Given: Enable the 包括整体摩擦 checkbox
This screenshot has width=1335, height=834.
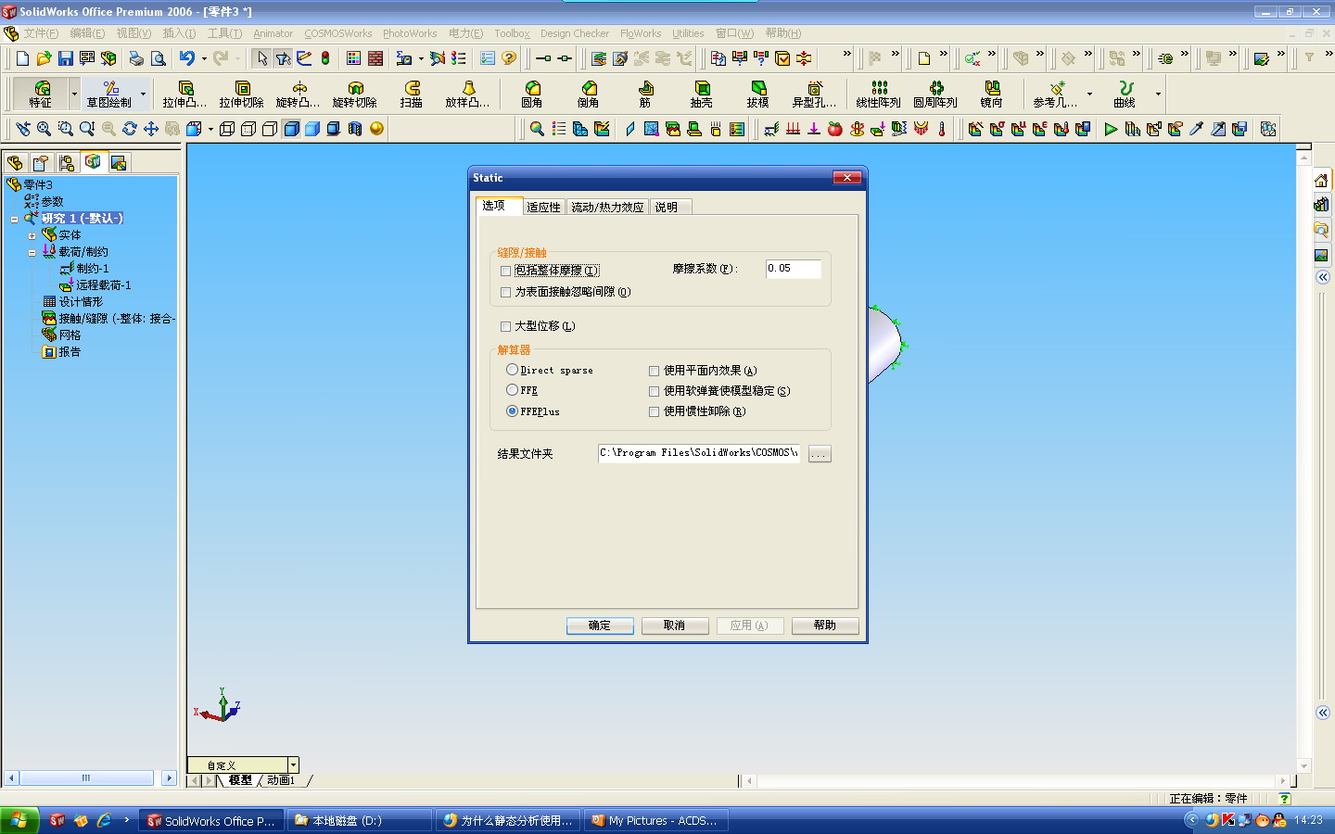Looking at the screenshot, I should 505,271.
